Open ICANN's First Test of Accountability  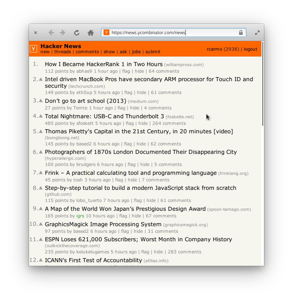[93, 260]
